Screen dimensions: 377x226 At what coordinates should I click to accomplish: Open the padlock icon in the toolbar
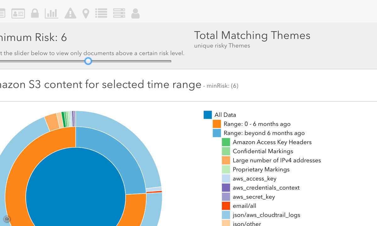(x=35, y=13)
